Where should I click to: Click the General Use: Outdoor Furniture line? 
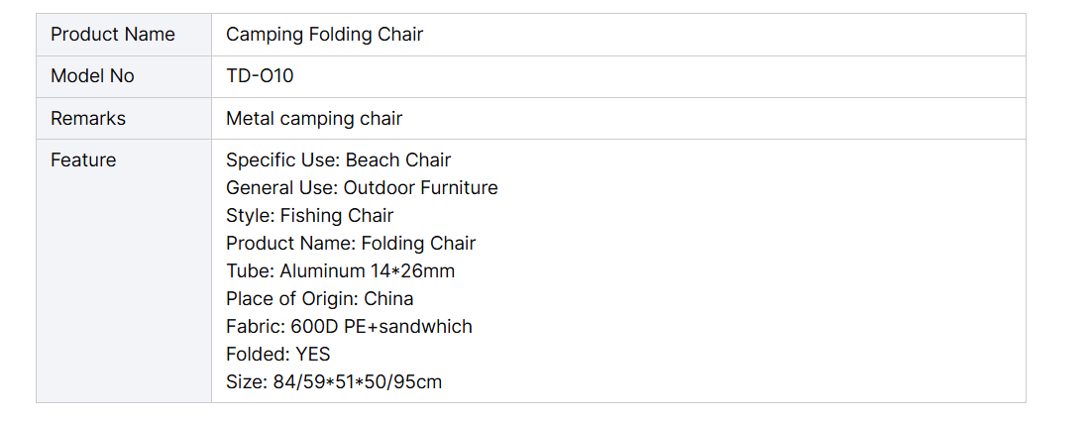pos(362,188)
